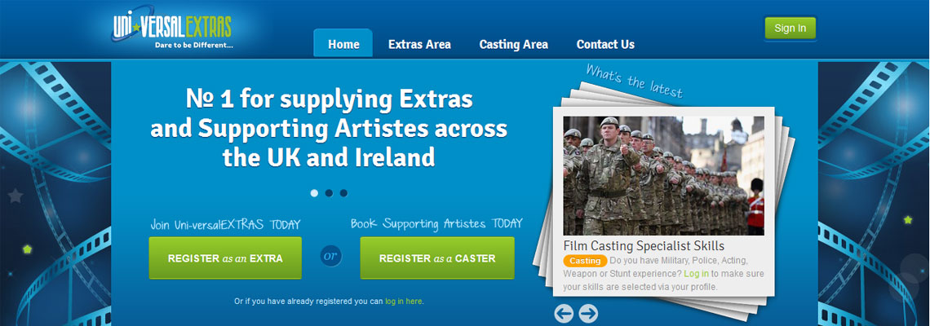This screenshot has height=326, width=930.
Task: Click Register as a Caster button
Action: click(x=437, y=258)
